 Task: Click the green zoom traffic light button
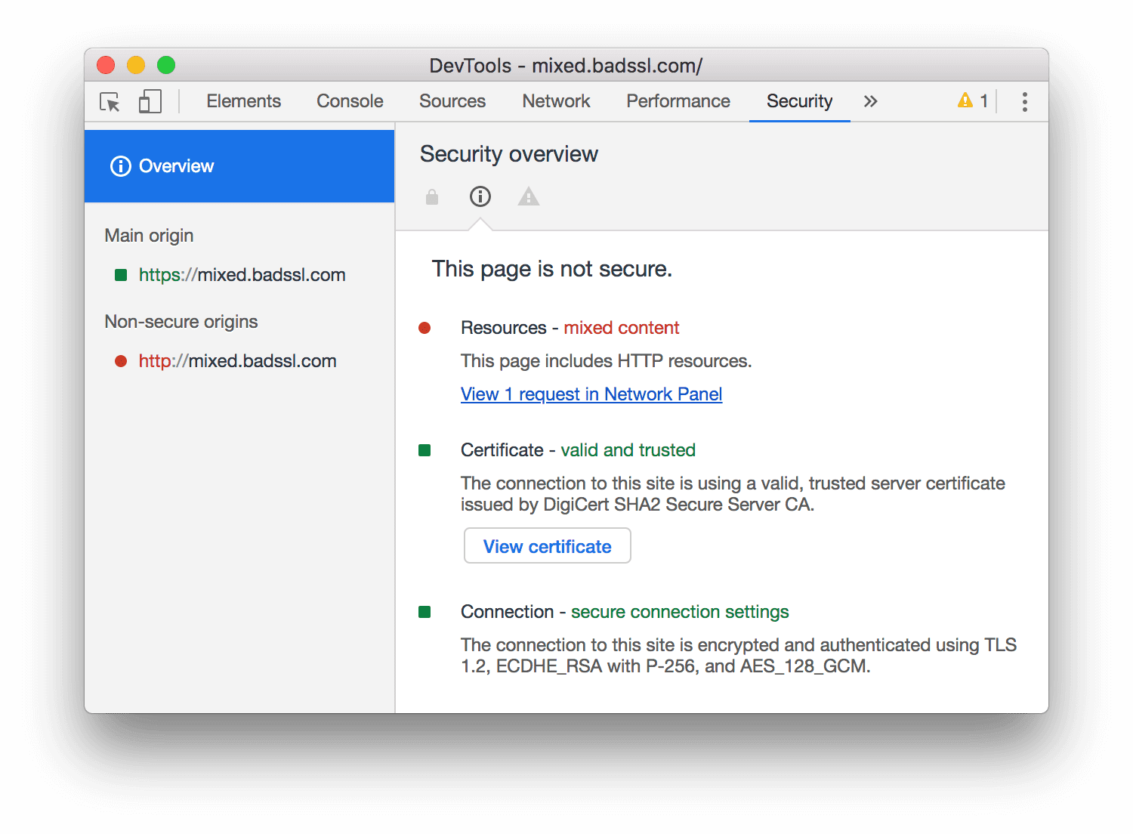(x=166, y=65)
